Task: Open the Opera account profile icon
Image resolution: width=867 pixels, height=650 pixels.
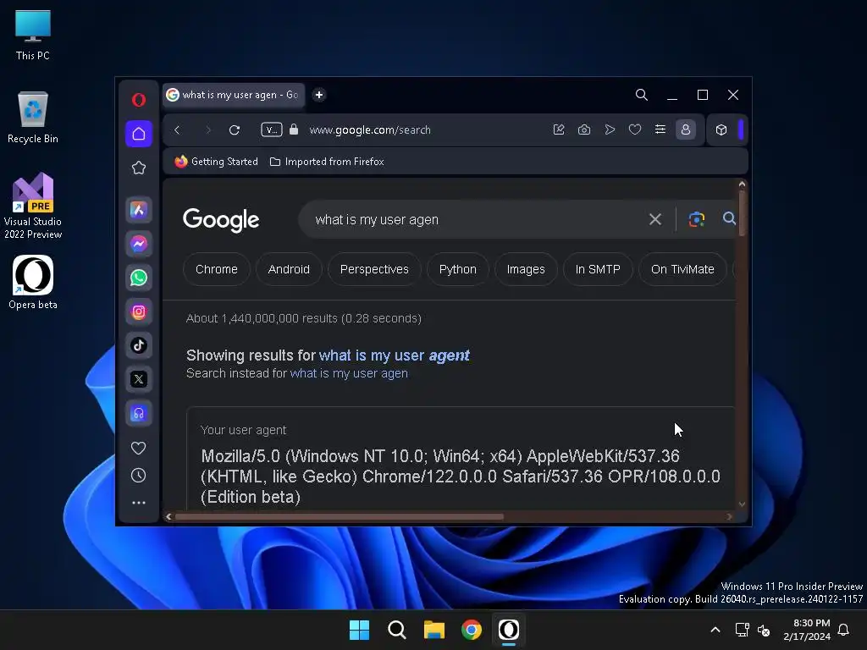Action: point(686,129)
